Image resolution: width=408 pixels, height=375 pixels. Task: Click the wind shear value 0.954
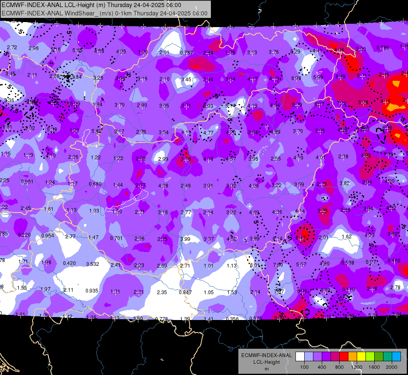tap(48, 236)
